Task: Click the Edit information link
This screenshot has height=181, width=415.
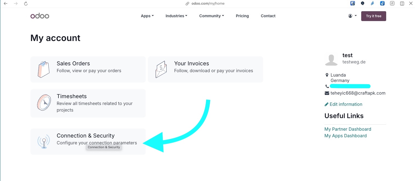Action: point(343,104)
